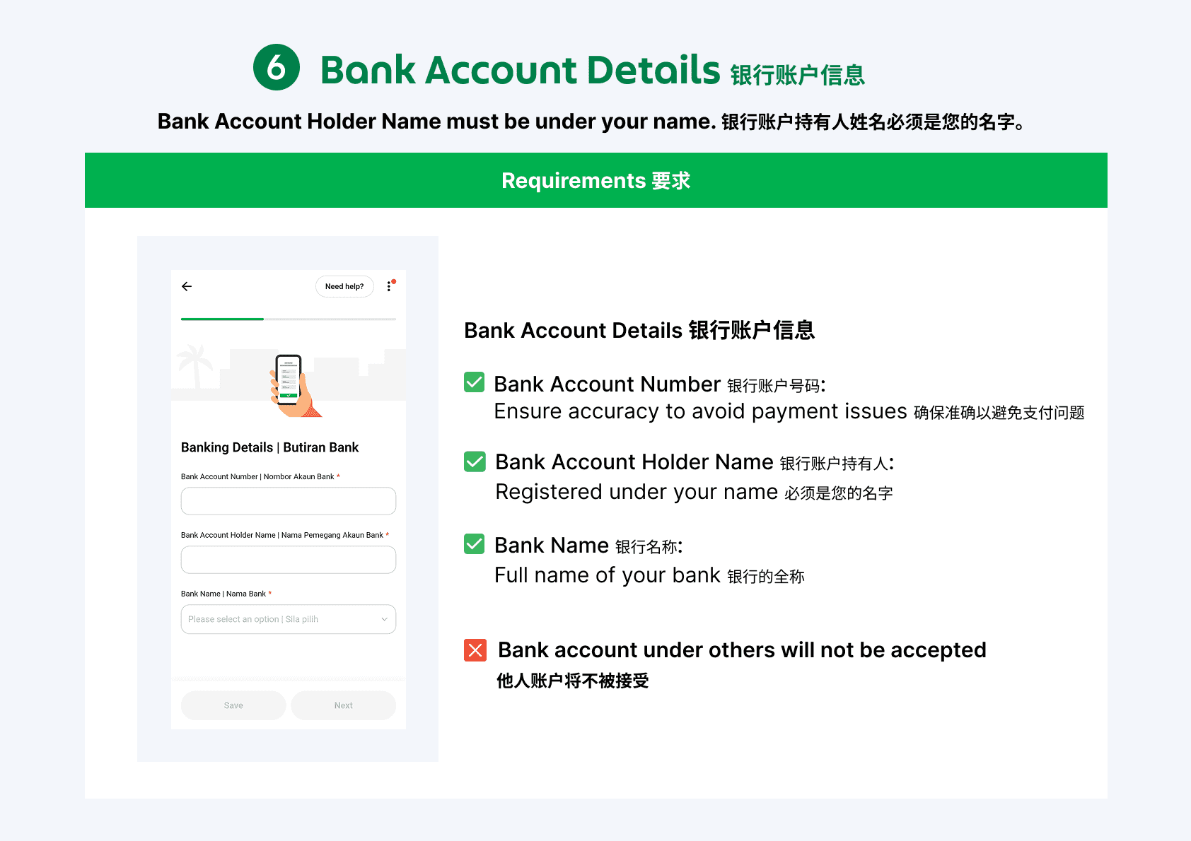Click the Bank Account Holder Name input field

(x=289, y=560)
